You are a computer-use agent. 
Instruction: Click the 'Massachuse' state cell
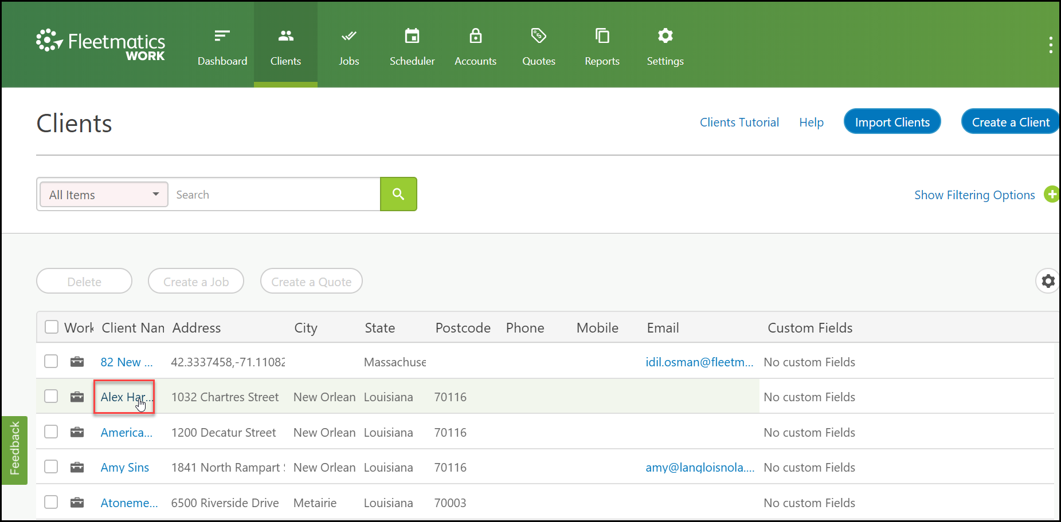point(395,362)
